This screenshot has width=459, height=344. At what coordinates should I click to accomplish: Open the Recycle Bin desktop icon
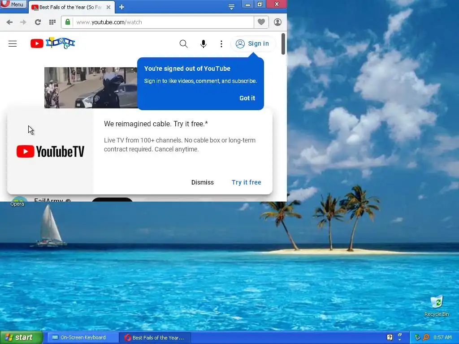[x=437, y=306]
